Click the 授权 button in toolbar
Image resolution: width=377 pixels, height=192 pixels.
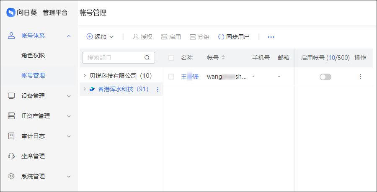(142, 37)
